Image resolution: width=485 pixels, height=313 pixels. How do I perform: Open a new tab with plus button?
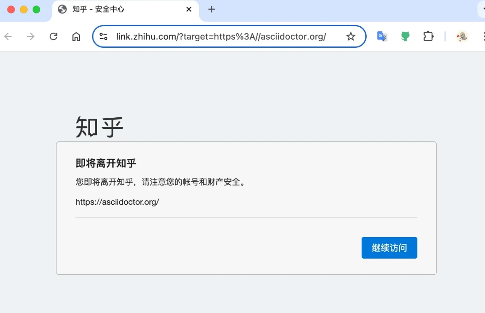point(212,9)
